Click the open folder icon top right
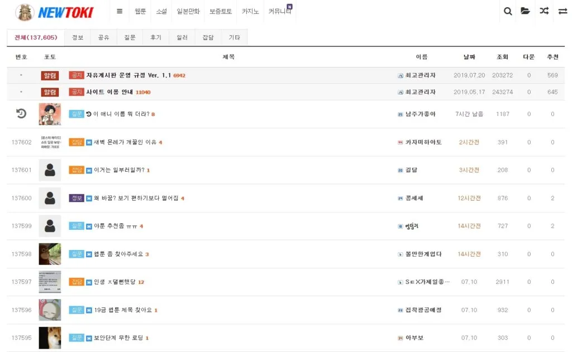This screenshot has width=572, height=352. coord(525,11)
